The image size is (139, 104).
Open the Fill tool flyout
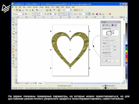click(x=13, y=64)
